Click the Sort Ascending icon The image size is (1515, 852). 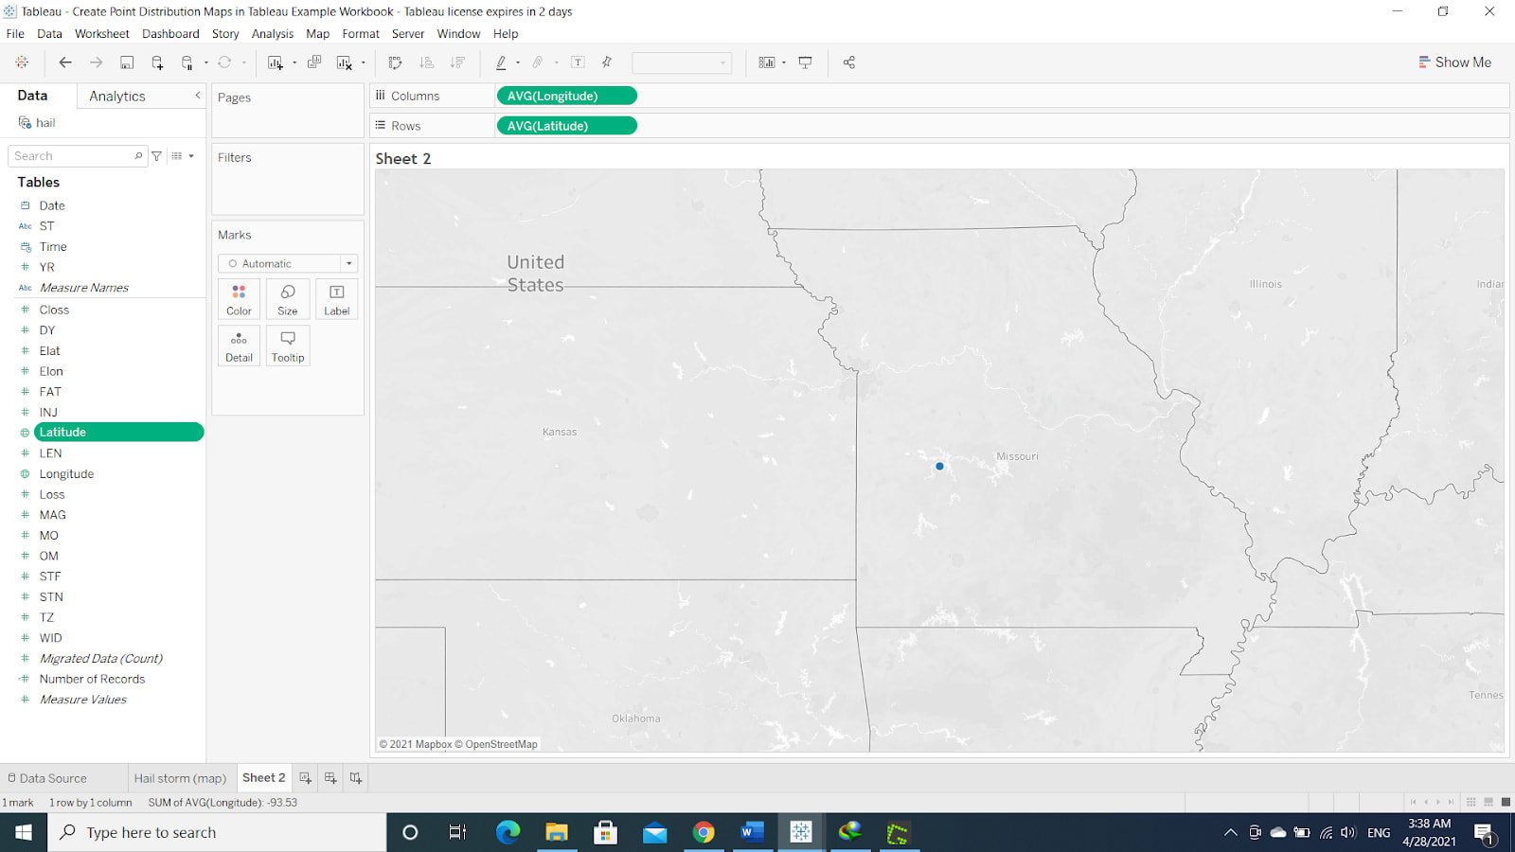(427, 62)
